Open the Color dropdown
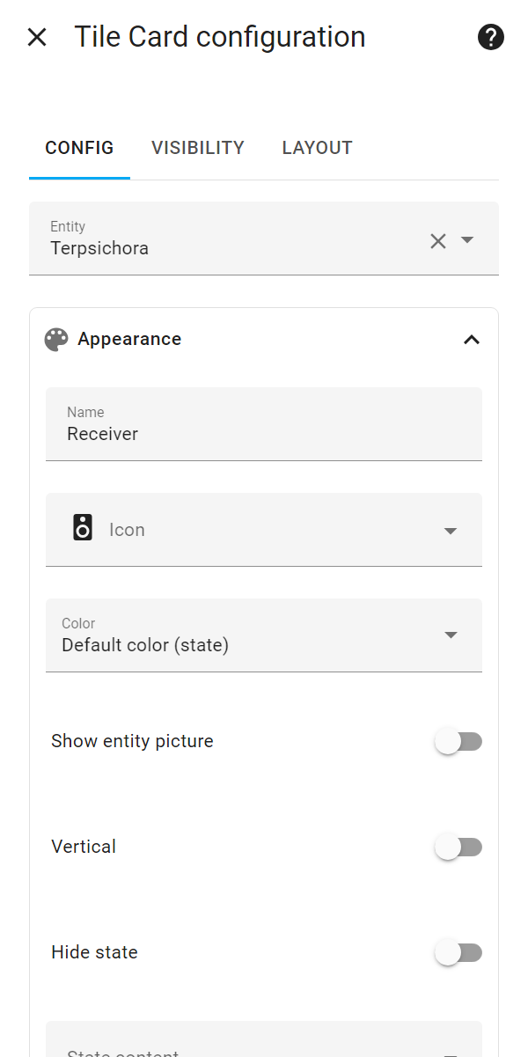 click(451, 635)
